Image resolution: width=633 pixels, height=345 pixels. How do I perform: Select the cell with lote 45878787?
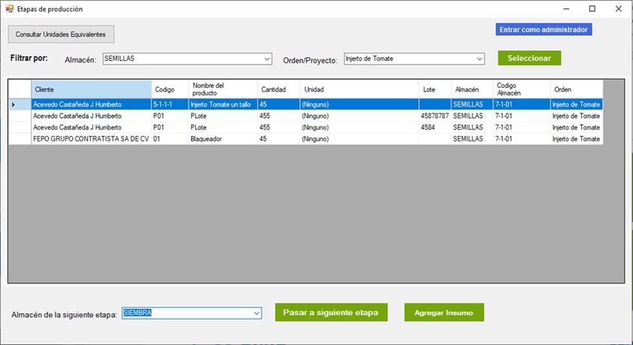click(x=435, y=117)
